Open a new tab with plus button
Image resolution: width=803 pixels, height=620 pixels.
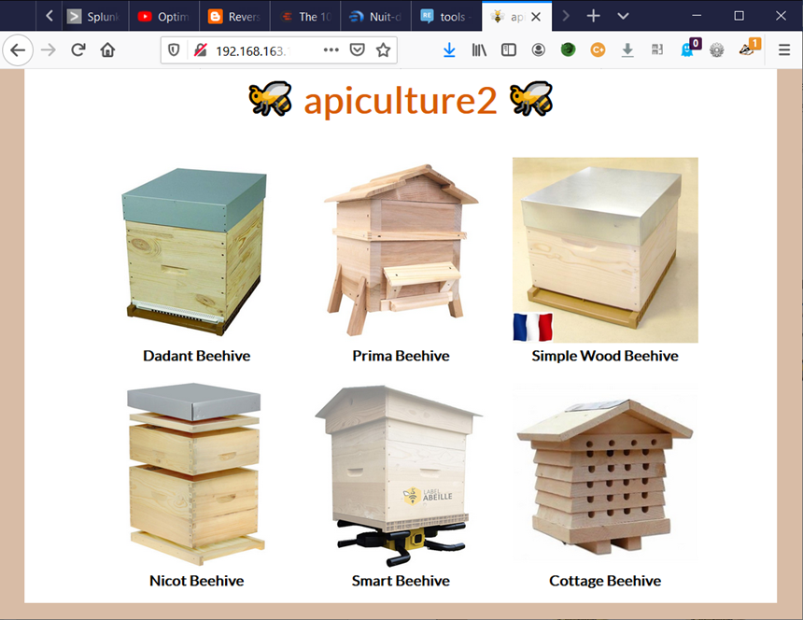[x=593, y=17]
